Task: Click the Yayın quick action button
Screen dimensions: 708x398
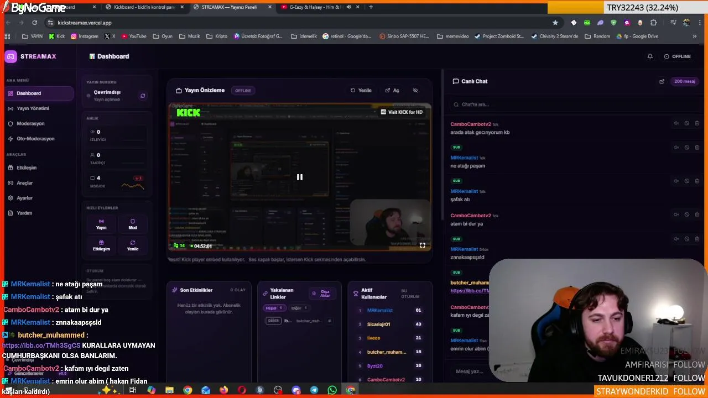Action: pos(101,224)
